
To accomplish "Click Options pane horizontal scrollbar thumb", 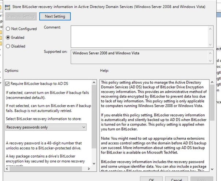I will (x=46, y=169).
